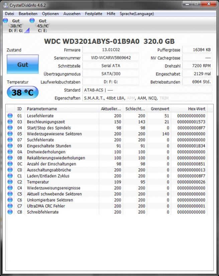Click the status orb of Start/Stop des Spindels
The width and height of the screenshot is (219, 276).
tap(10, 127)
